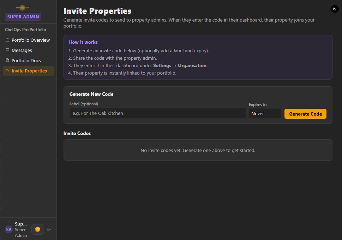Click the How it works heading
This screenshot has width=342, height=240.
[83, 42]
